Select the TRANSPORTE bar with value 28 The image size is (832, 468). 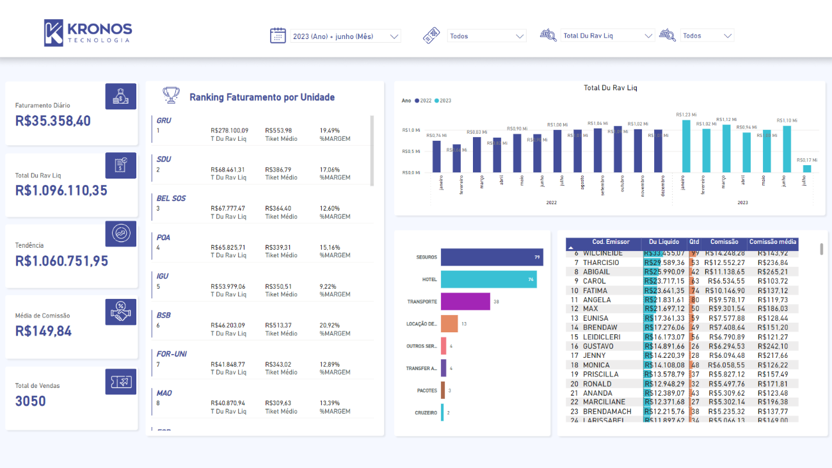click(x=465, y=302)
